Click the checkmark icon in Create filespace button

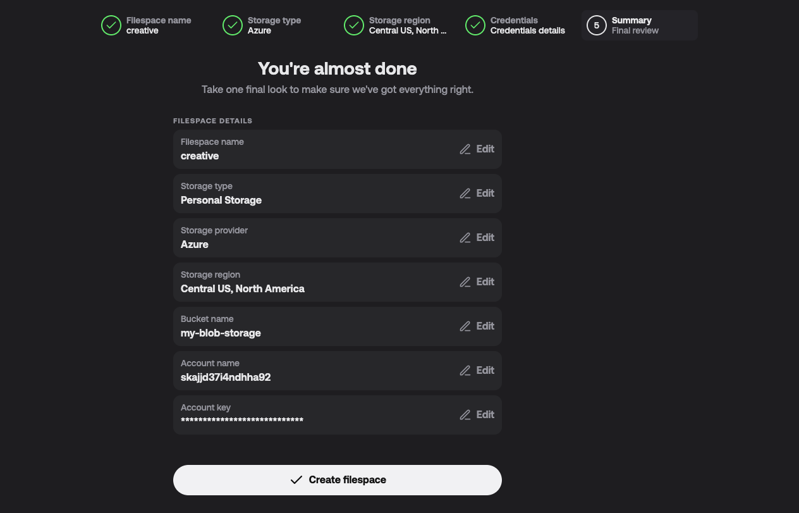click(296, 480)
